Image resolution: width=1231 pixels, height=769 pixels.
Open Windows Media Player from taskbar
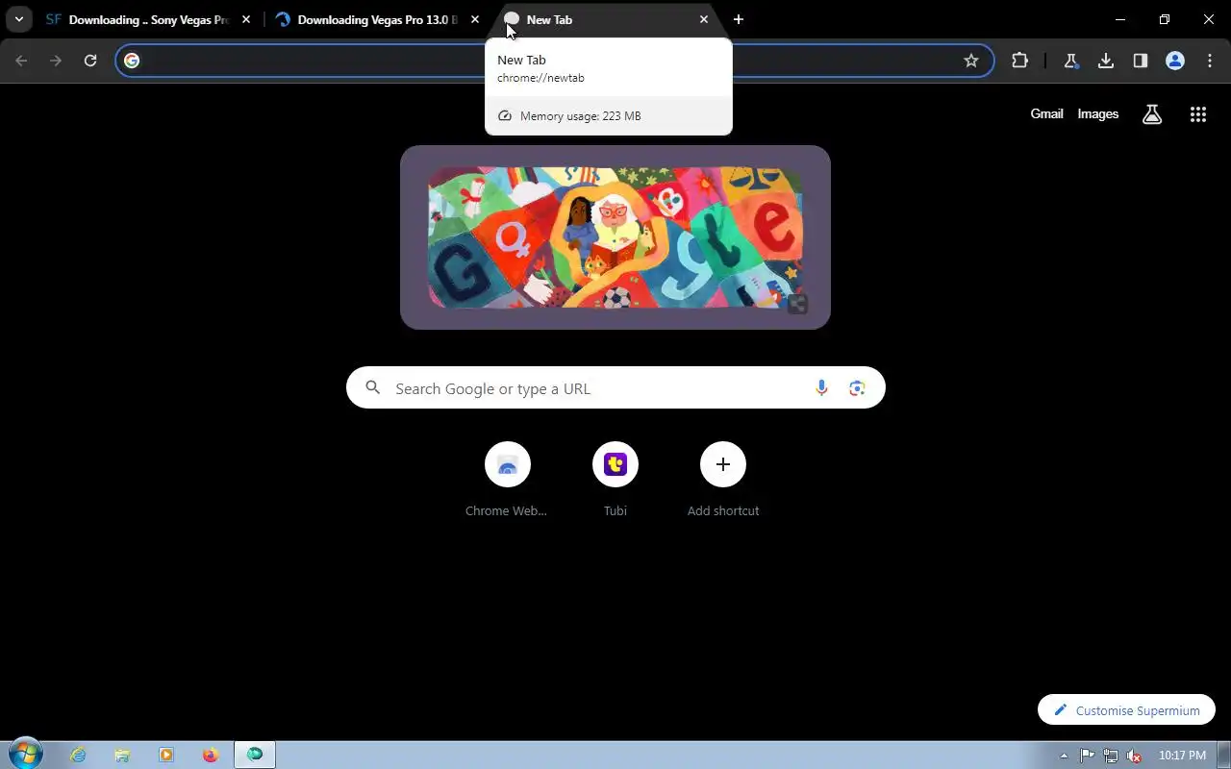tap(166, 756)
